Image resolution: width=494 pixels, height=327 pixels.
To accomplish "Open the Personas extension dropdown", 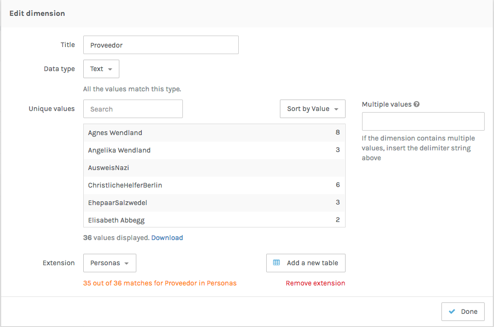I will tap(110, 263).
